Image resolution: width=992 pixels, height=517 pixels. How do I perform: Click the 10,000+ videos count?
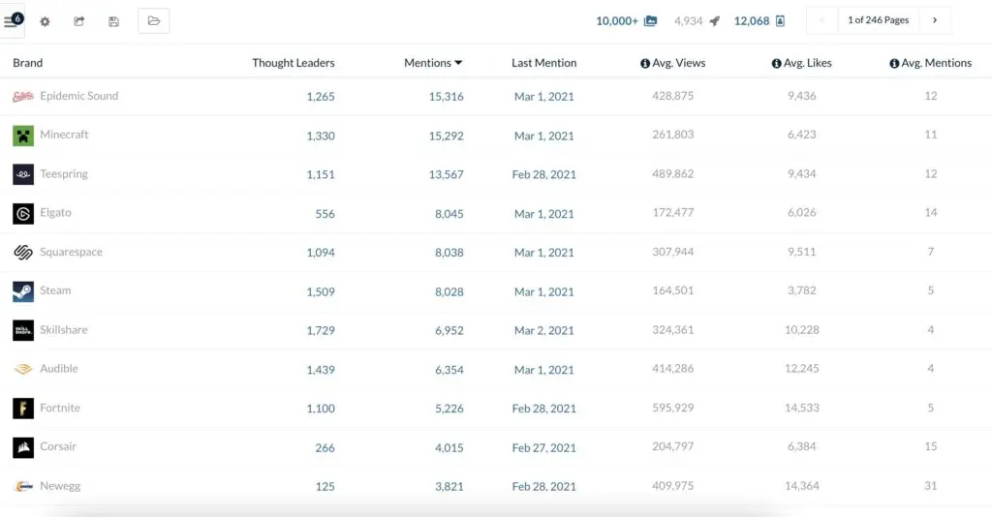click(x=617, y=21)
